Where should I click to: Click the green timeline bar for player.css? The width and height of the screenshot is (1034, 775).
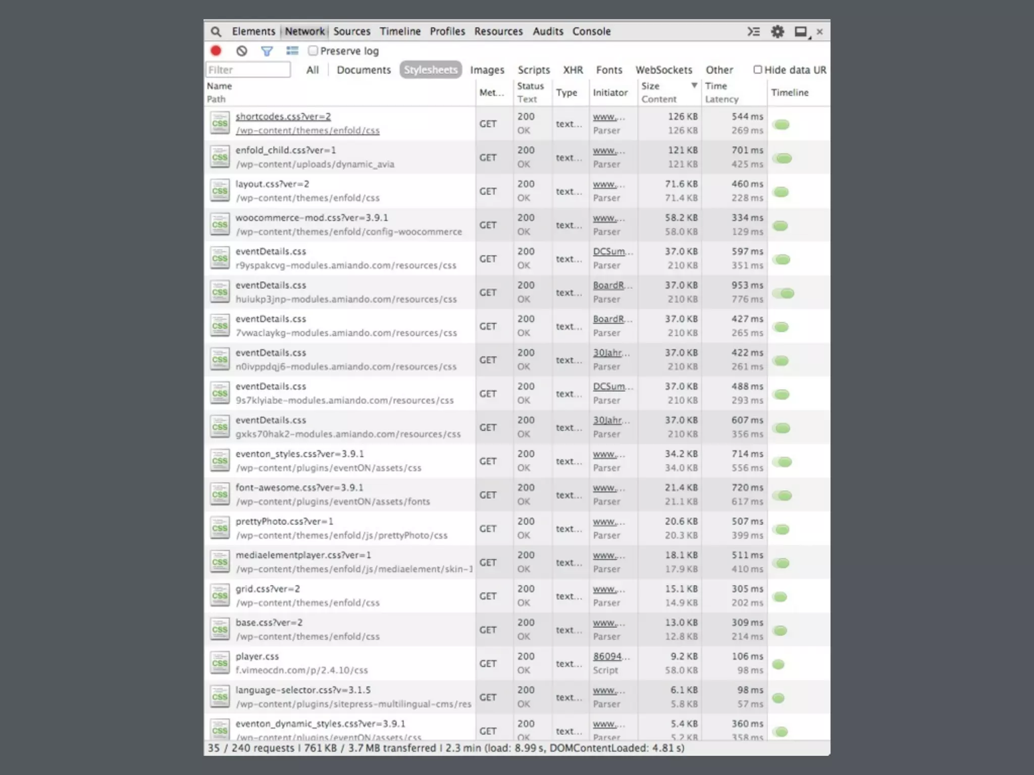pos(779,664)
